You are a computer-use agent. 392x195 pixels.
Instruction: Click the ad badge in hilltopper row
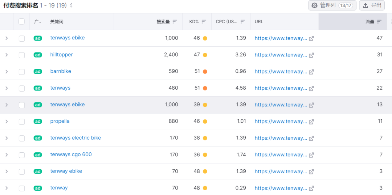pyautogui.click(x=38, y=55)
